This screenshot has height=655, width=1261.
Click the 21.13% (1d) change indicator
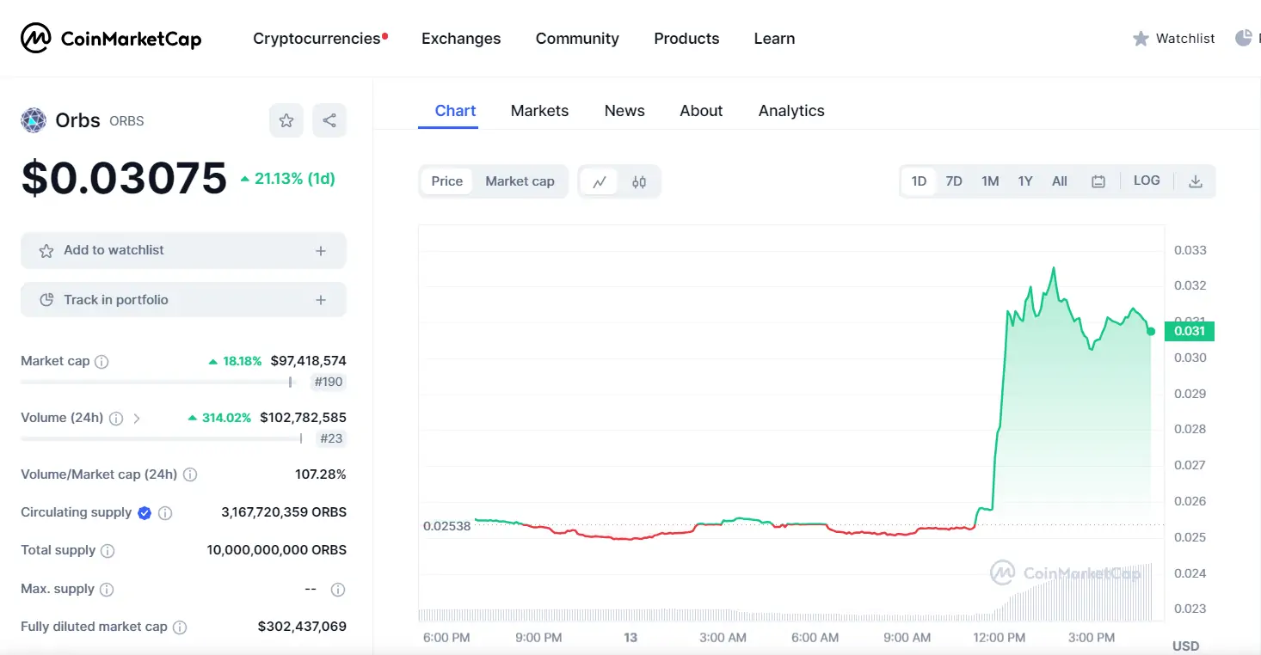click(x=287, y=179)
